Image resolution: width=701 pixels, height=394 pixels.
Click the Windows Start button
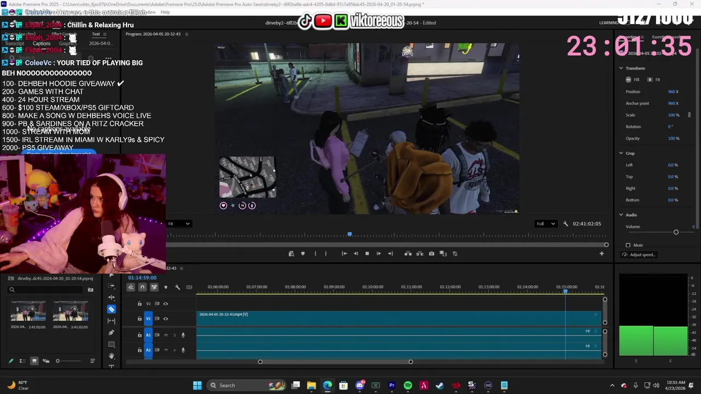coord(197,385)
